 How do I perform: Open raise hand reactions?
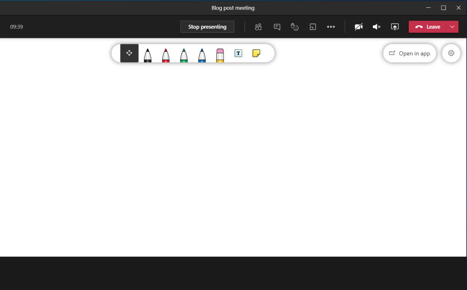[295, 27]
